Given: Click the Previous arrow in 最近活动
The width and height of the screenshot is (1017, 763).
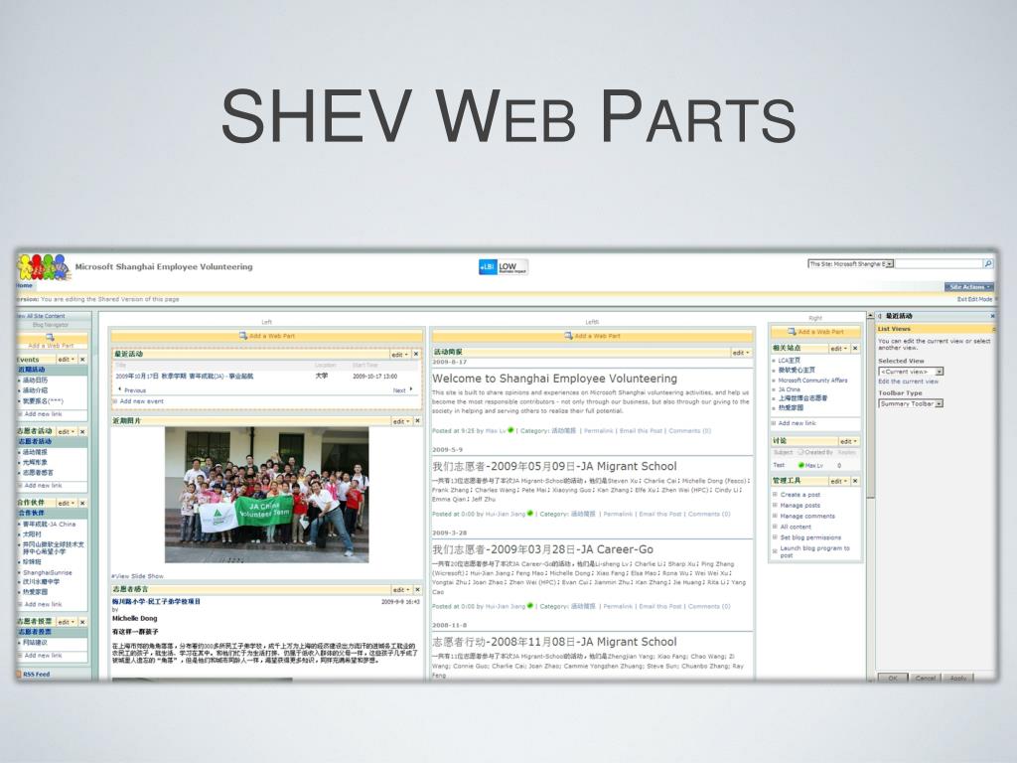Looking at the screenshot, I should 119,389.
